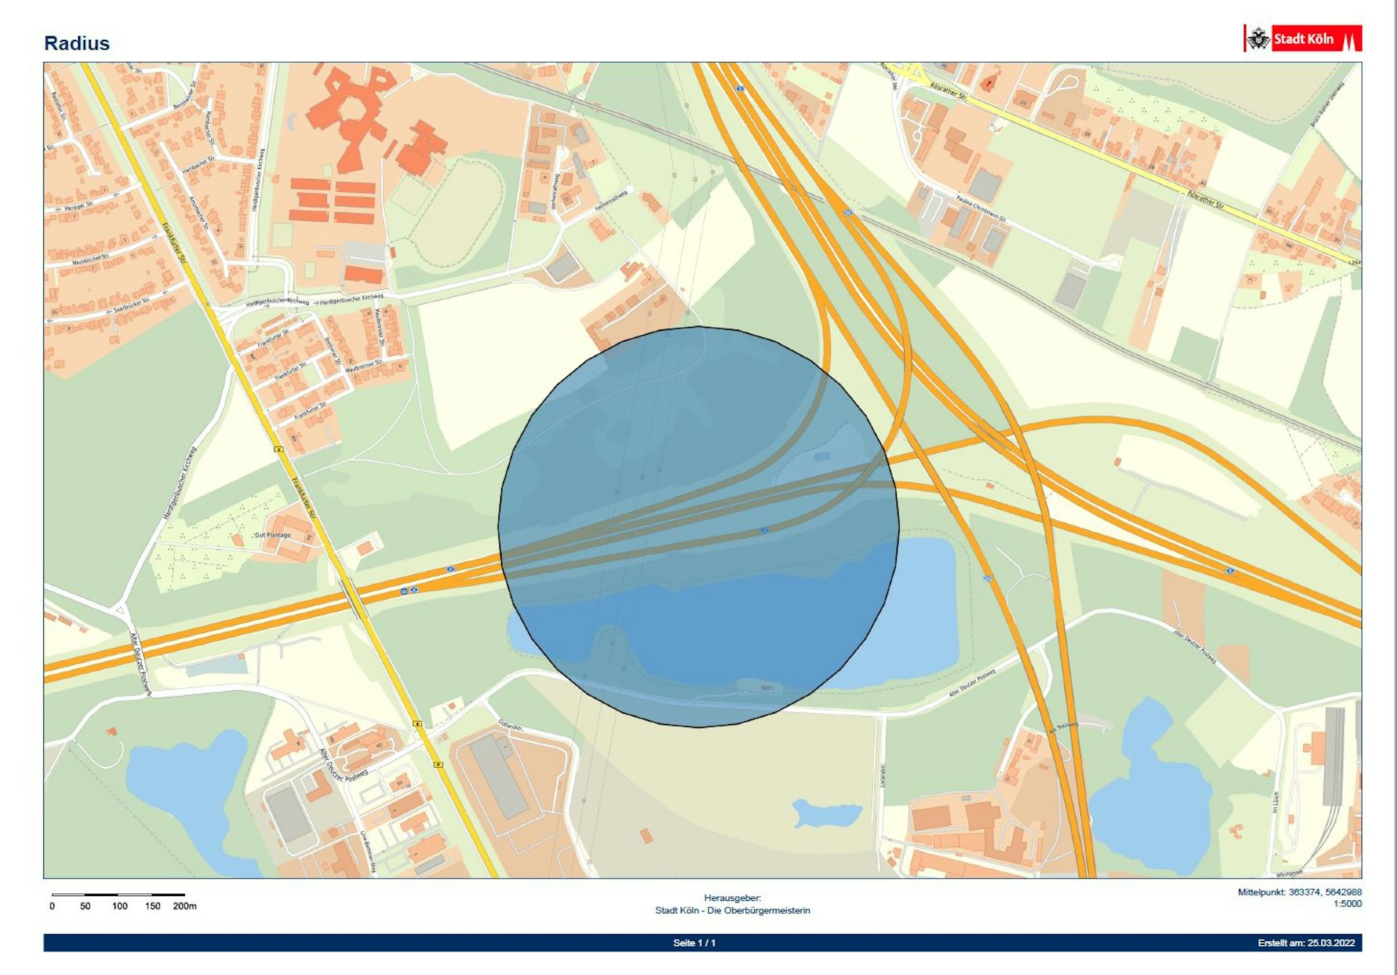Image resolution: width=1397 pixels, height=975 pixels.
Task: Click the Erstellt am date in footer
Action: pyautogui.click(x=1306, y=943)
